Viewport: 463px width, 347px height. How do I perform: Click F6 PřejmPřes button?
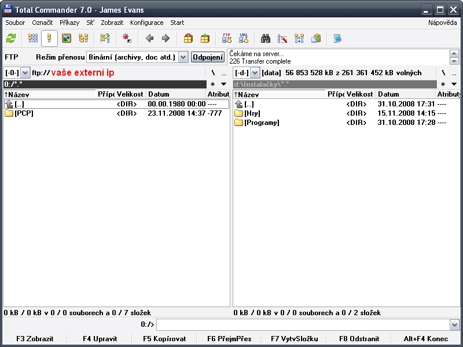229,339
